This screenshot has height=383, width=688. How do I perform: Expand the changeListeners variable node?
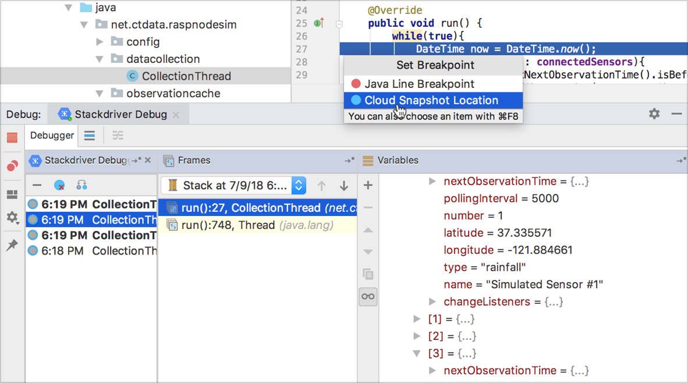coord(432,302)
